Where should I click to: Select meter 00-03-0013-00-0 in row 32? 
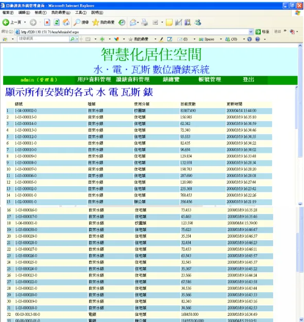(x=27, y=314)
